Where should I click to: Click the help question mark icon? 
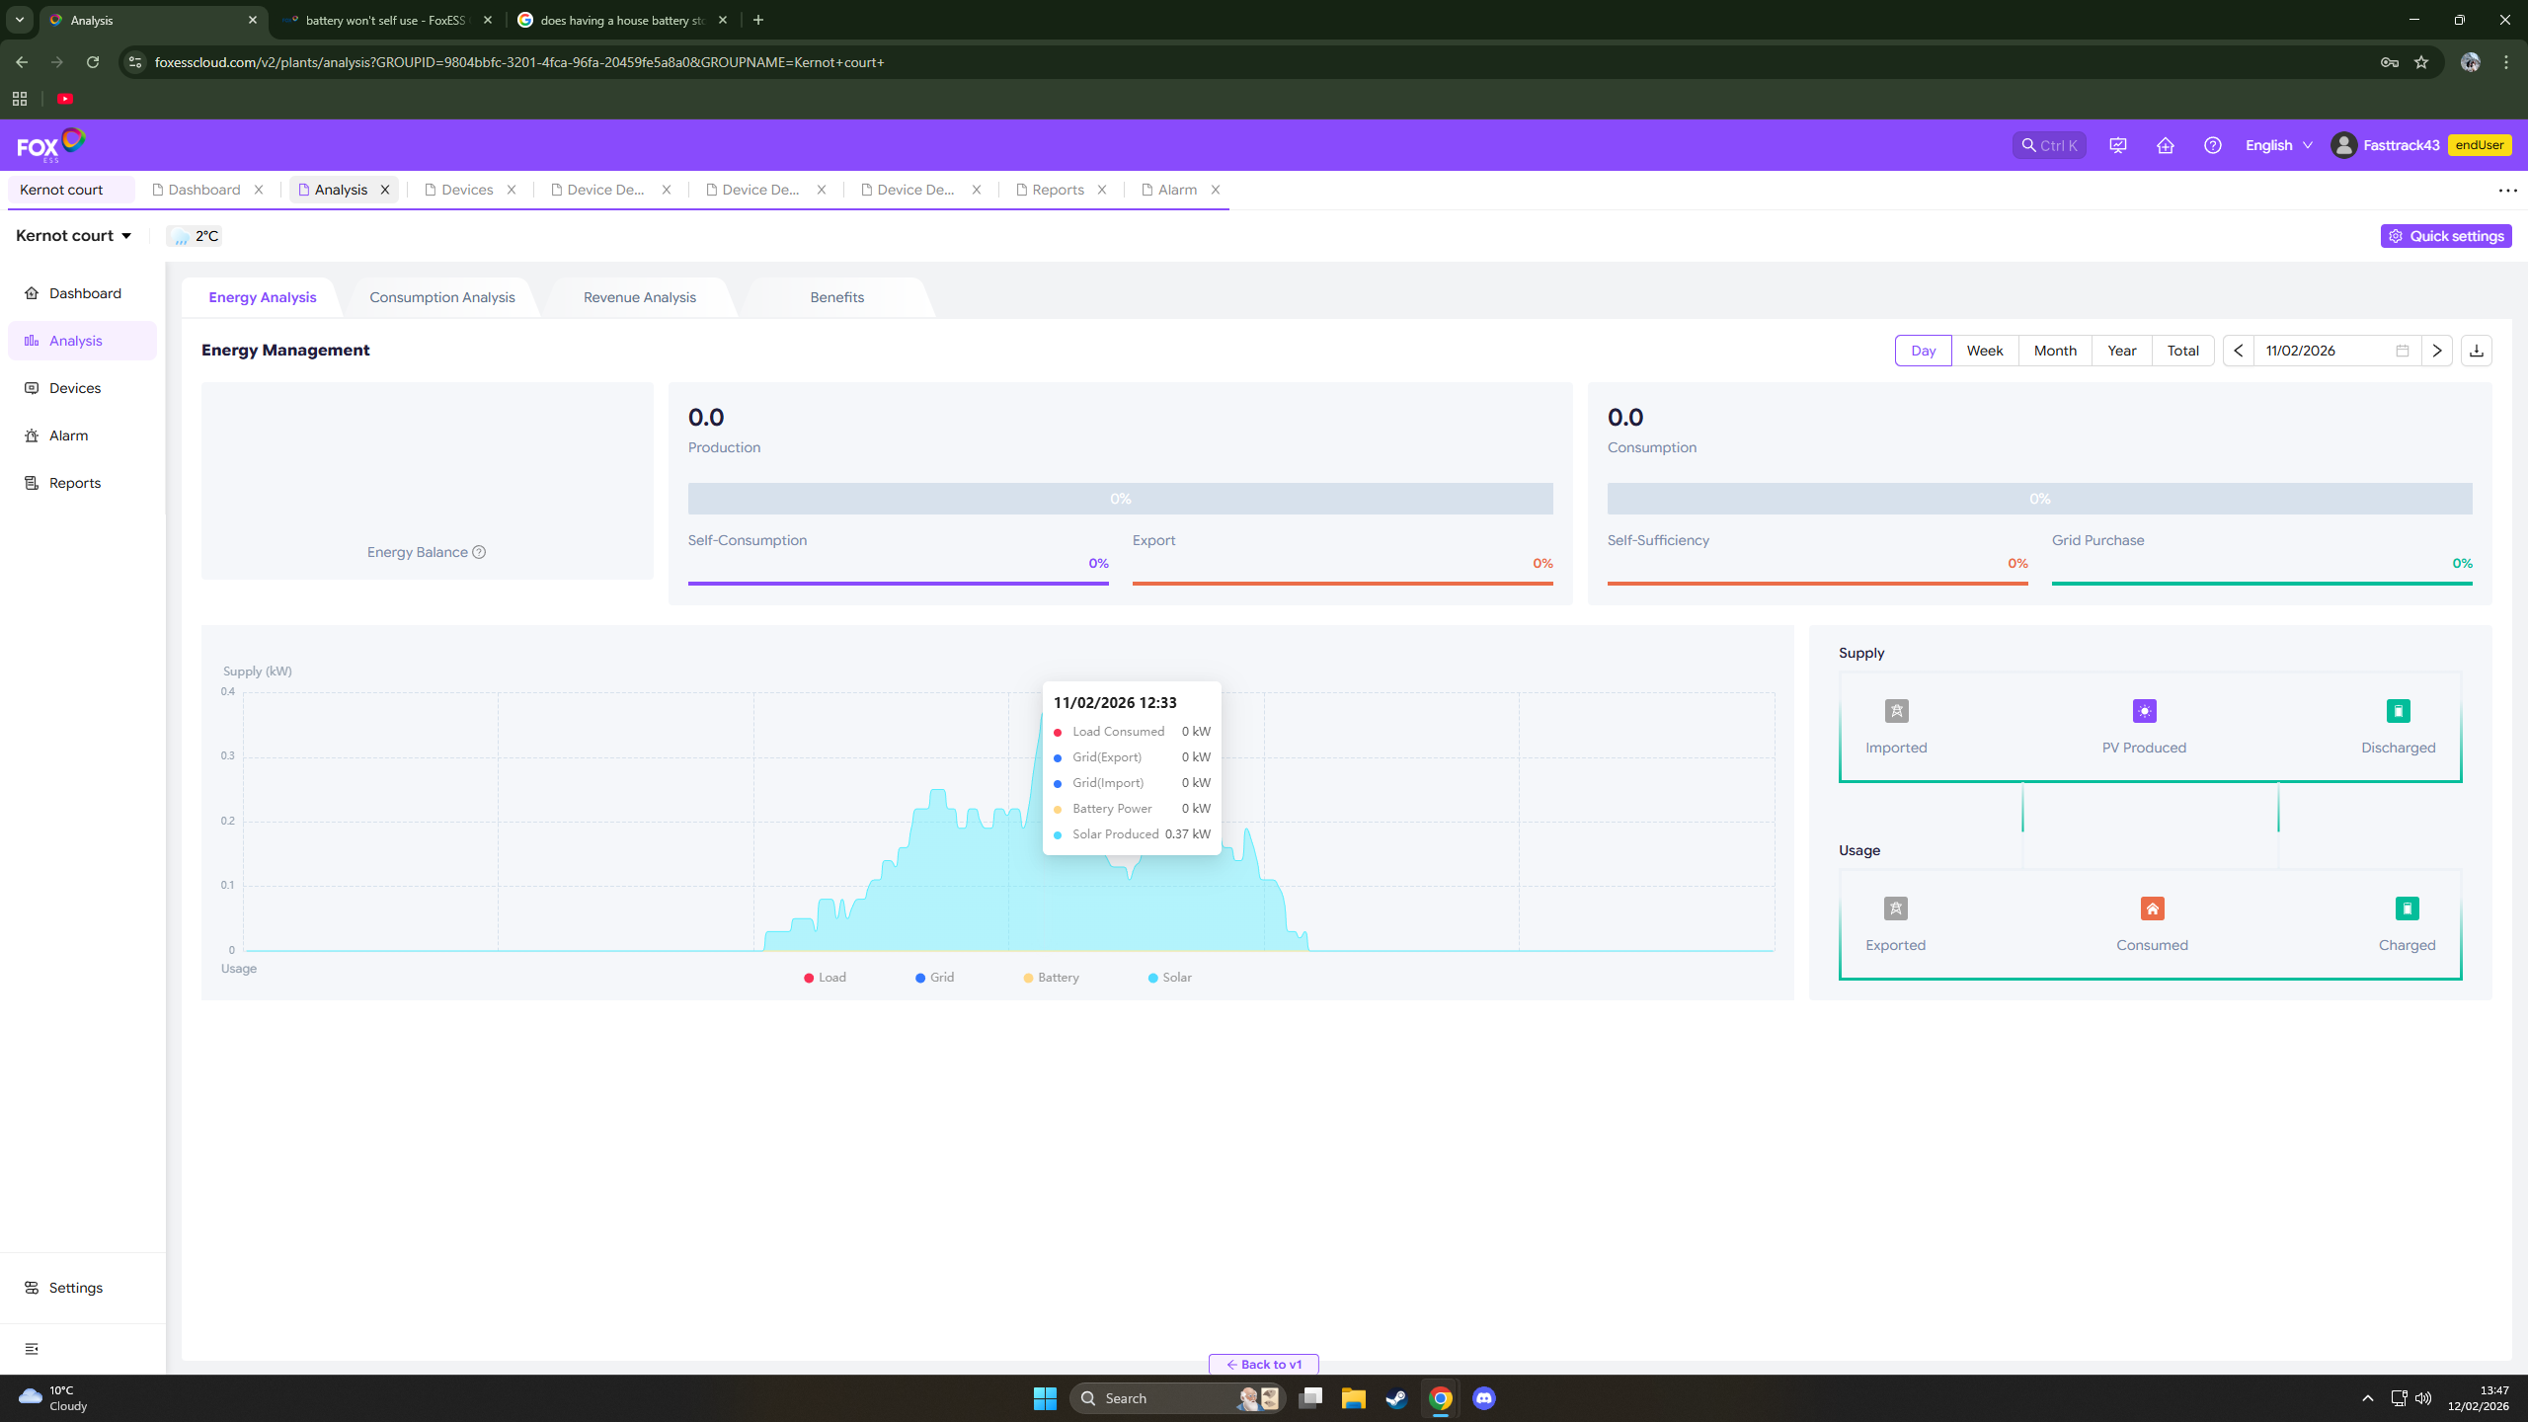tap(2212, 145)
